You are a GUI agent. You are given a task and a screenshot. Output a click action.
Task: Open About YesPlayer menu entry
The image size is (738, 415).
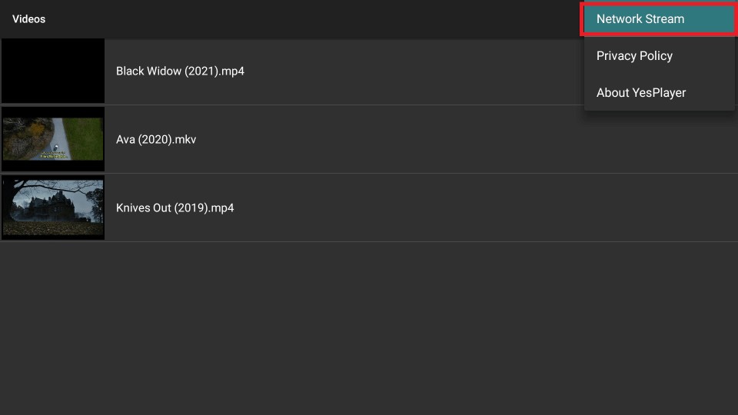click(659, 93)
